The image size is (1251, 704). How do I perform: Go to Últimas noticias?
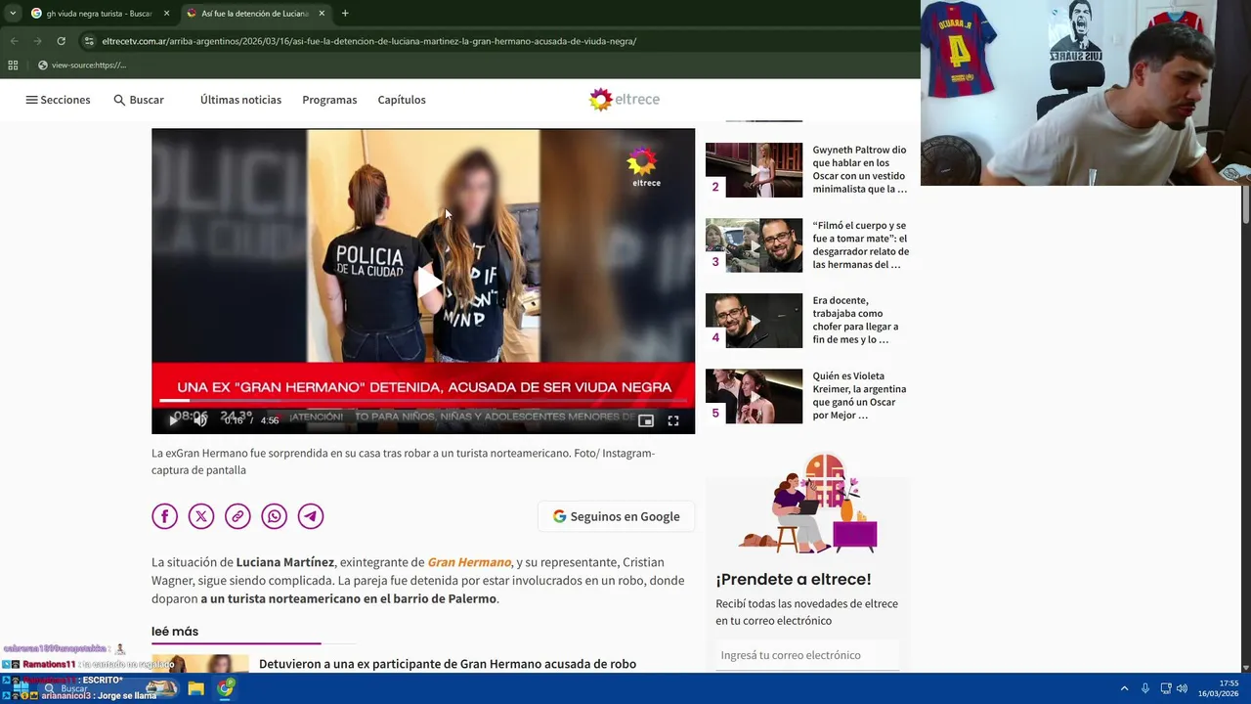[240, 100]
